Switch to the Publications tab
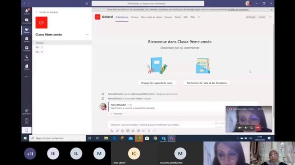Image resolution: width=295 pixels, height=165 pixels. tap(122, 17)
